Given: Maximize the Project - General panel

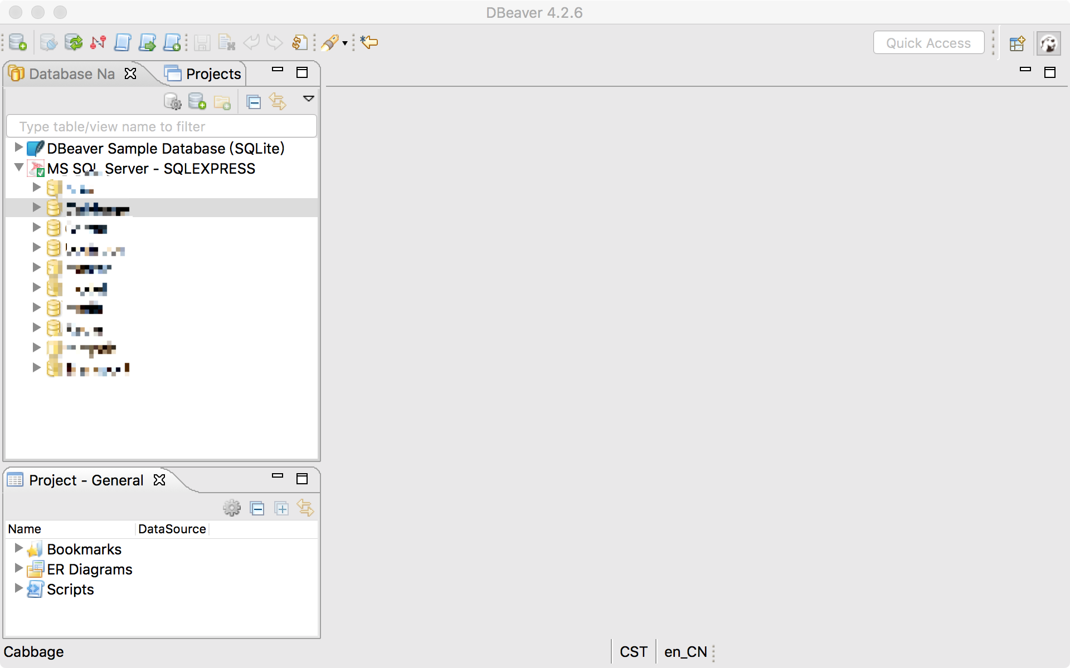Looking at the screenshot, I should click(302, 479).
